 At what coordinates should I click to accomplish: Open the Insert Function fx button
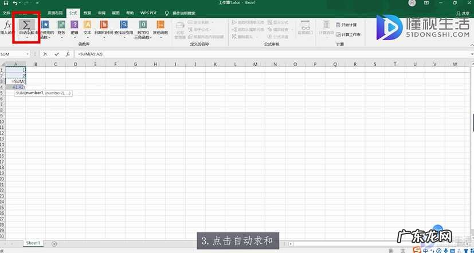point(7,25)
